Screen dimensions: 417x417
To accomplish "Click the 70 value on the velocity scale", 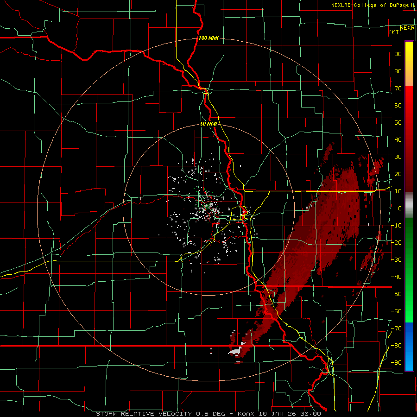I will click(398, 88).
